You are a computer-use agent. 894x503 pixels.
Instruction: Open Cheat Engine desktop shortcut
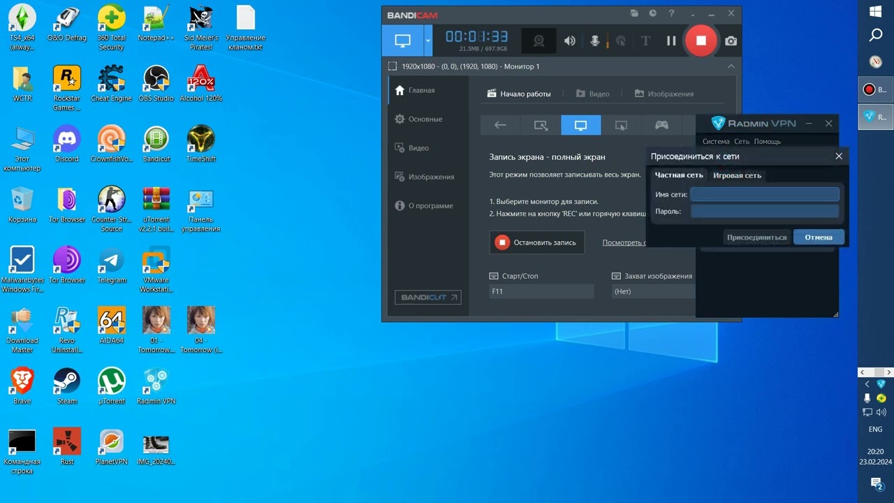click(111, 84)
